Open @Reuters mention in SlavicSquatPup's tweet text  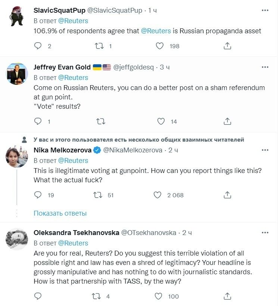(x=156, y=31)
